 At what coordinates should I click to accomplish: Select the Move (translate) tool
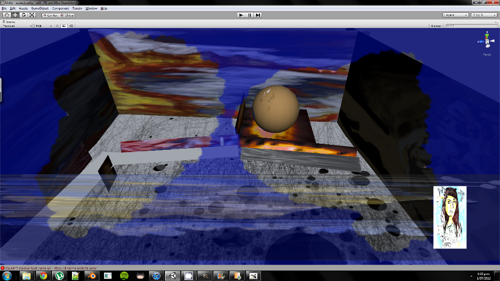tap(15, 15)
